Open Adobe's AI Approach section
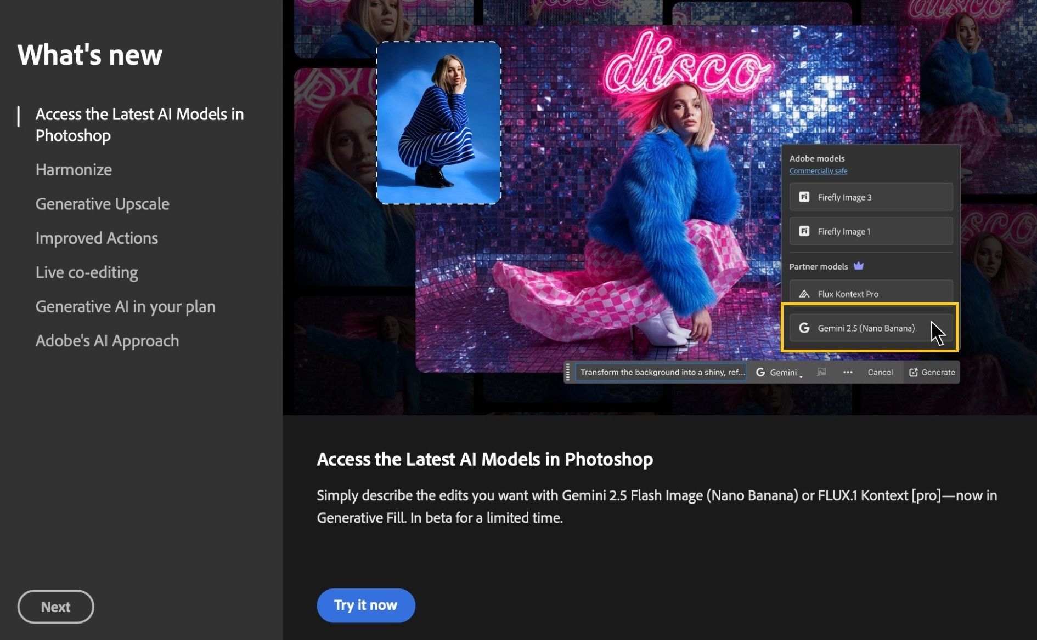 pos(108,341)
